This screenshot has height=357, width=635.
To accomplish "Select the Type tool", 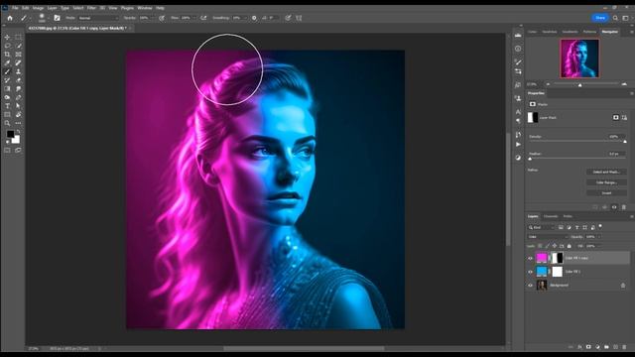I will [7, 106].
